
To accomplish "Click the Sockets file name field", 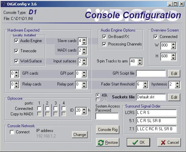I will click(x=151, y=97).
